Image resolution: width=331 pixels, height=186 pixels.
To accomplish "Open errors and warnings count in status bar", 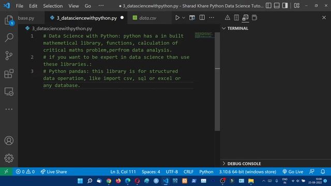I will [25, 172].
